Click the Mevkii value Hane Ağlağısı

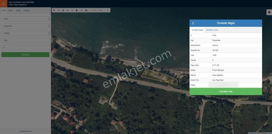pos(217,75)
